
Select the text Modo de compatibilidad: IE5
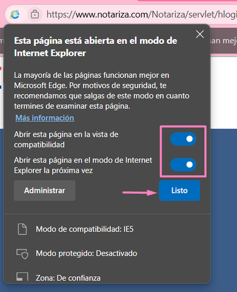click(85, 229)
